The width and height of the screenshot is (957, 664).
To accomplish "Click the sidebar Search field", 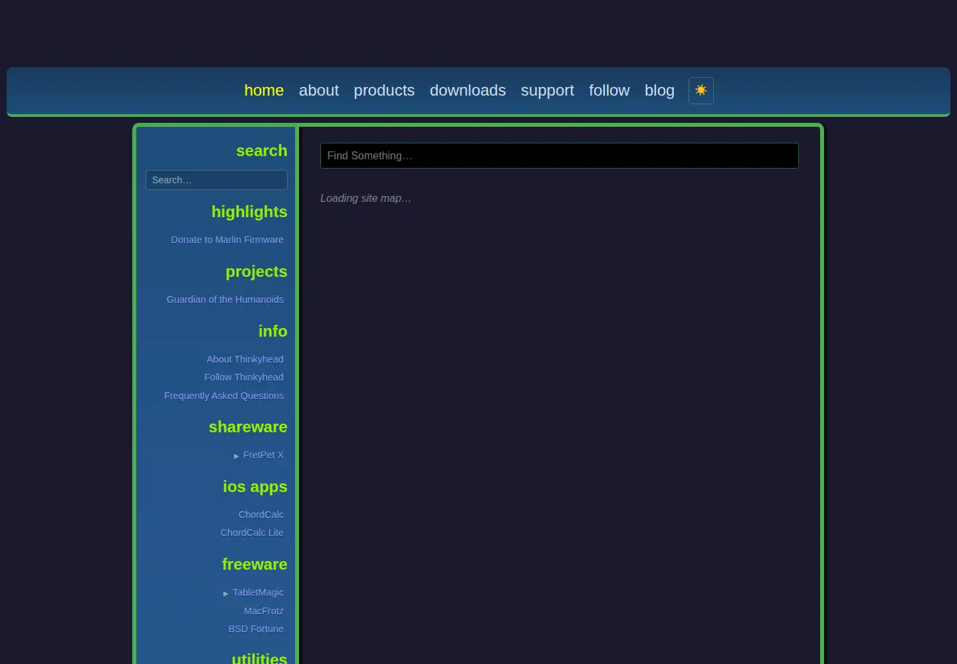I will coord(217,180).
